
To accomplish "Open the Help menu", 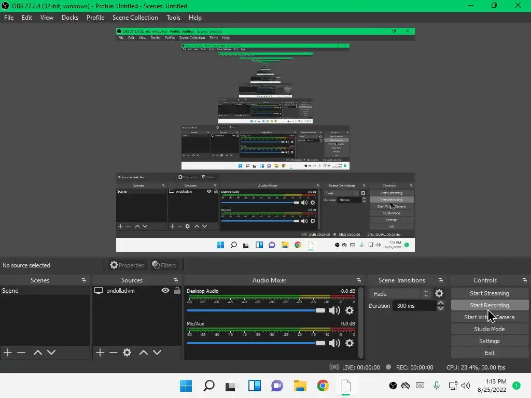I will [x=195, y=18].
